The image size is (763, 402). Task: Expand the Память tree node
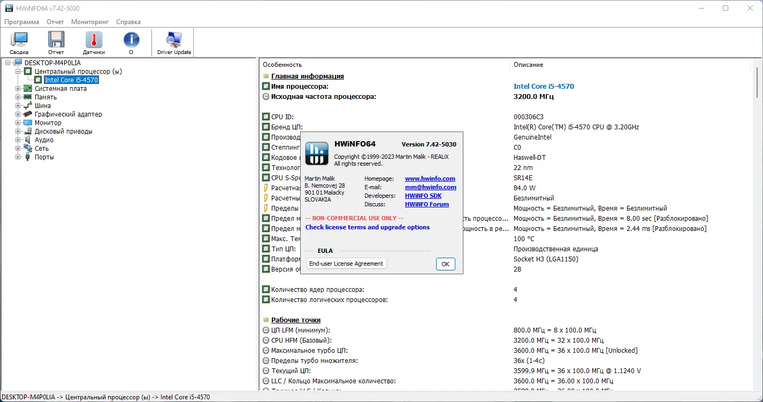(x=18, y=97)
